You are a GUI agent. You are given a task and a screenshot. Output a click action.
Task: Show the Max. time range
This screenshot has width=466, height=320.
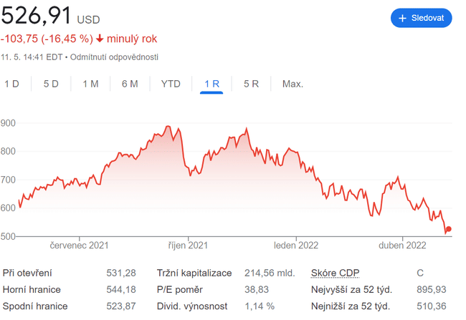click(x=293, y=84)
